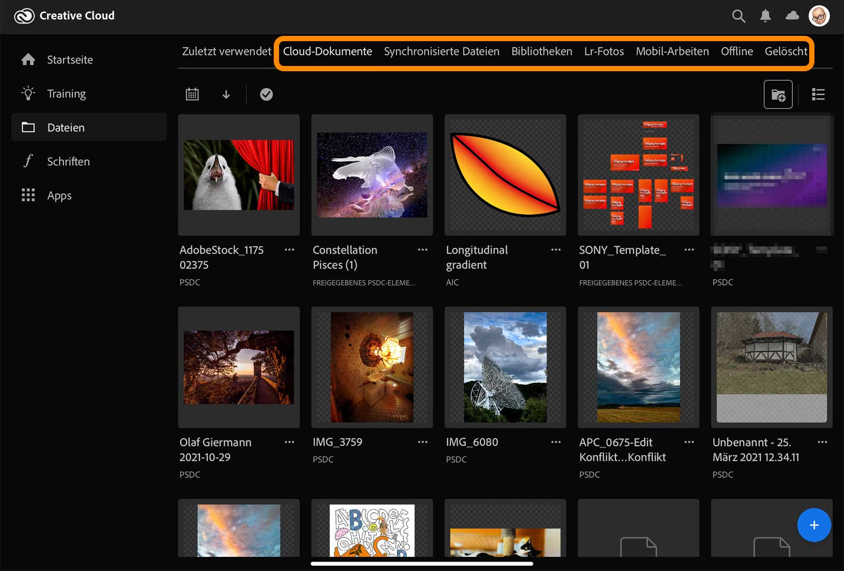The width and height of the screenshot is (844, 571).
Task: Check cloud sync status icon
Action: tap(792, 16)
